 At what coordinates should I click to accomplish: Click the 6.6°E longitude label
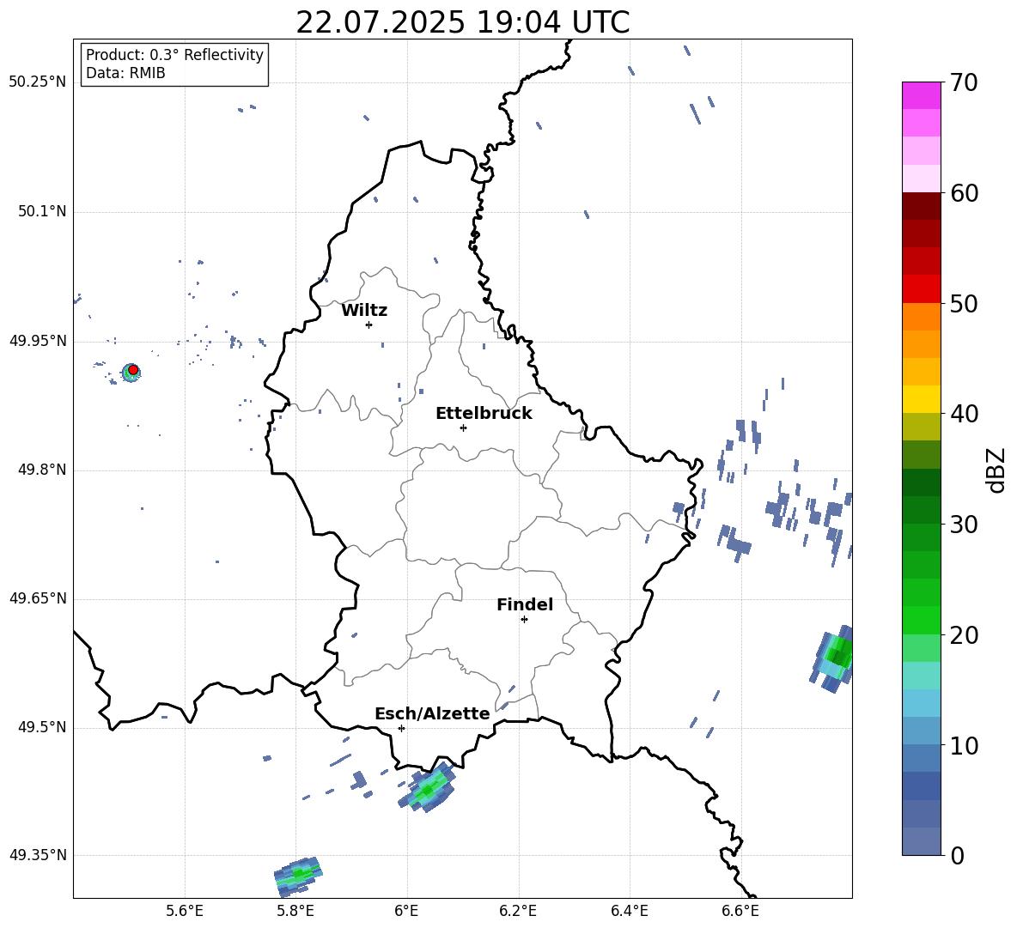coord(740,911)
